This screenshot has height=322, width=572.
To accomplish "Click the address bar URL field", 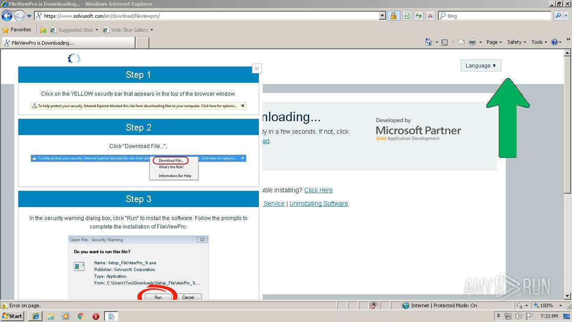I will (x=206, y=16).
